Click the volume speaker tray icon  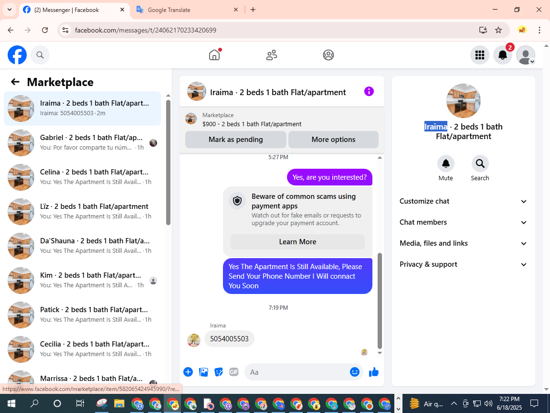click(488, 403)
